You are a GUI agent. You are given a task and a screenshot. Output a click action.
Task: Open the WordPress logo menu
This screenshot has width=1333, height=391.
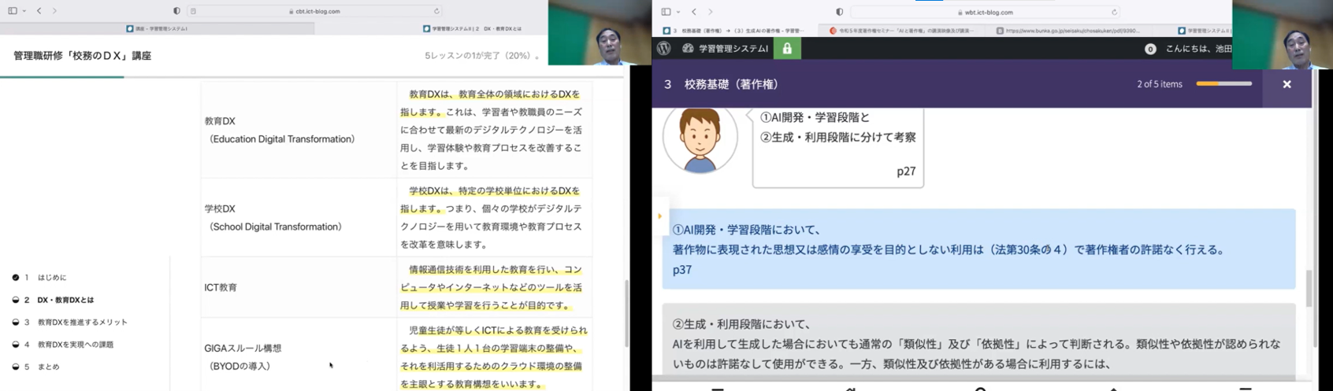pos(664,48)
